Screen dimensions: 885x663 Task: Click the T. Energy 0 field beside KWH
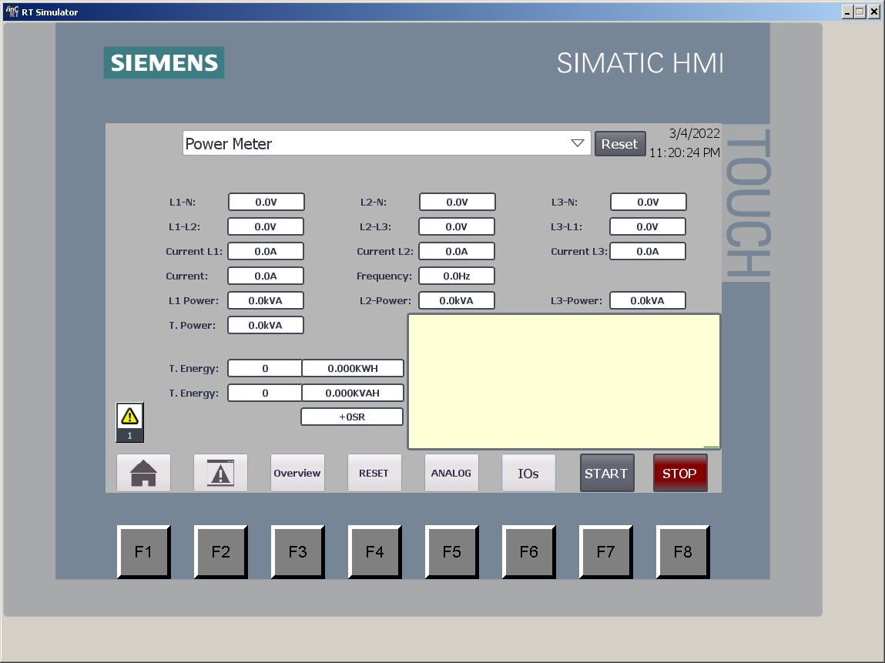(265, 368)
